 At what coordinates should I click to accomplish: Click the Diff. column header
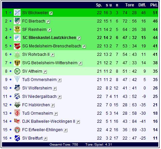(x=142, y=5)
